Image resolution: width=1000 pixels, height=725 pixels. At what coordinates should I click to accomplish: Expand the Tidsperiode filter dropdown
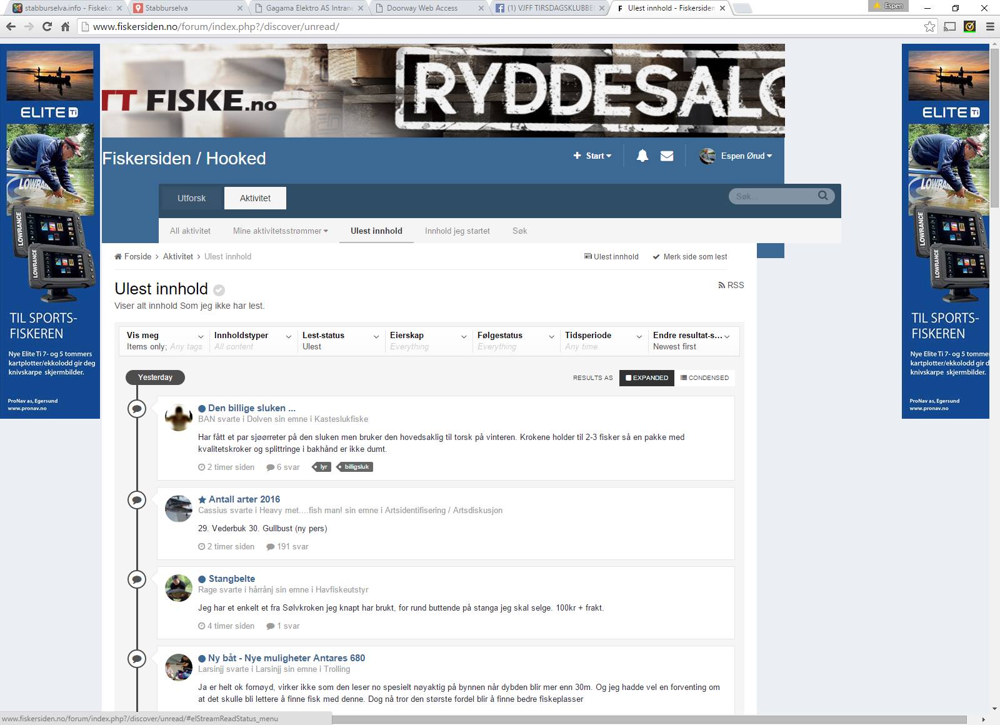pyautogui.click(x=603, y=341)
